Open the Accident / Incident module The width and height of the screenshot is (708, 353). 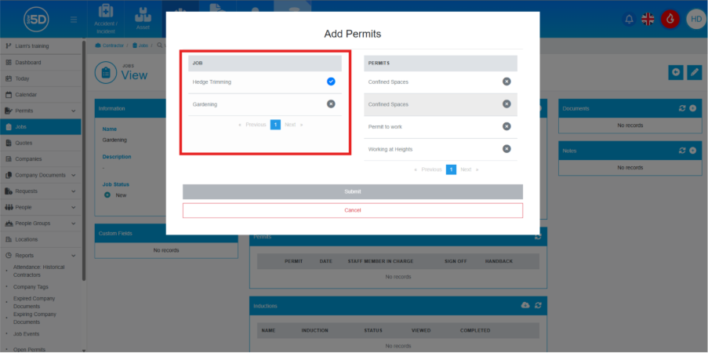(105, 19)
